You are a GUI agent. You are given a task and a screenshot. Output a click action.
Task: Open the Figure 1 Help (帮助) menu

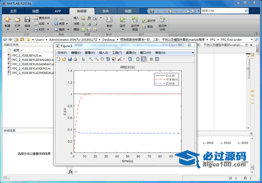point(160,53)
